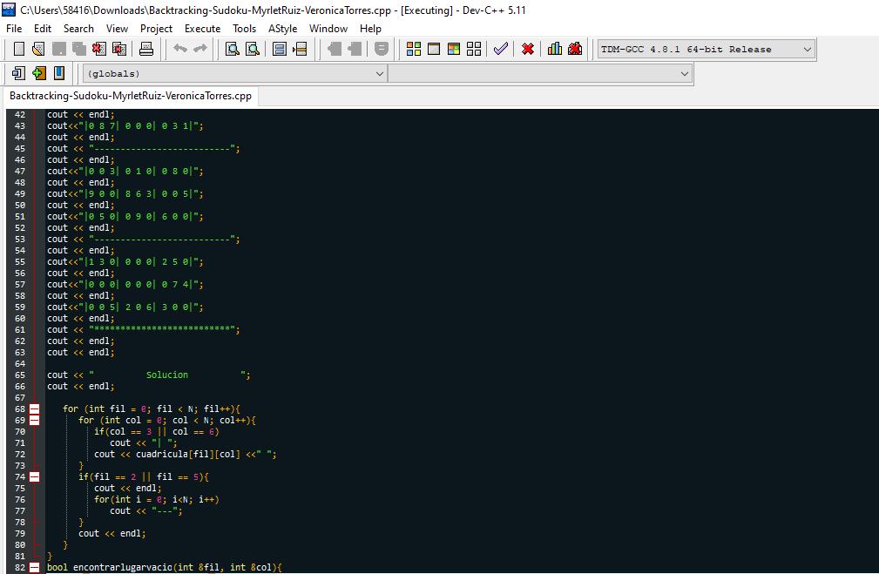Open the (globals) scope dropdown
Image resolution: width=879 pixels, height=574 pixels.
(235, 73)
